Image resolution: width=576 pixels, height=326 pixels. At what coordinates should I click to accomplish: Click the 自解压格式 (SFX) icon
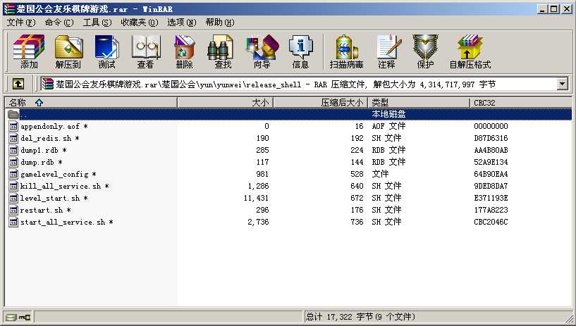click(470, 51)
